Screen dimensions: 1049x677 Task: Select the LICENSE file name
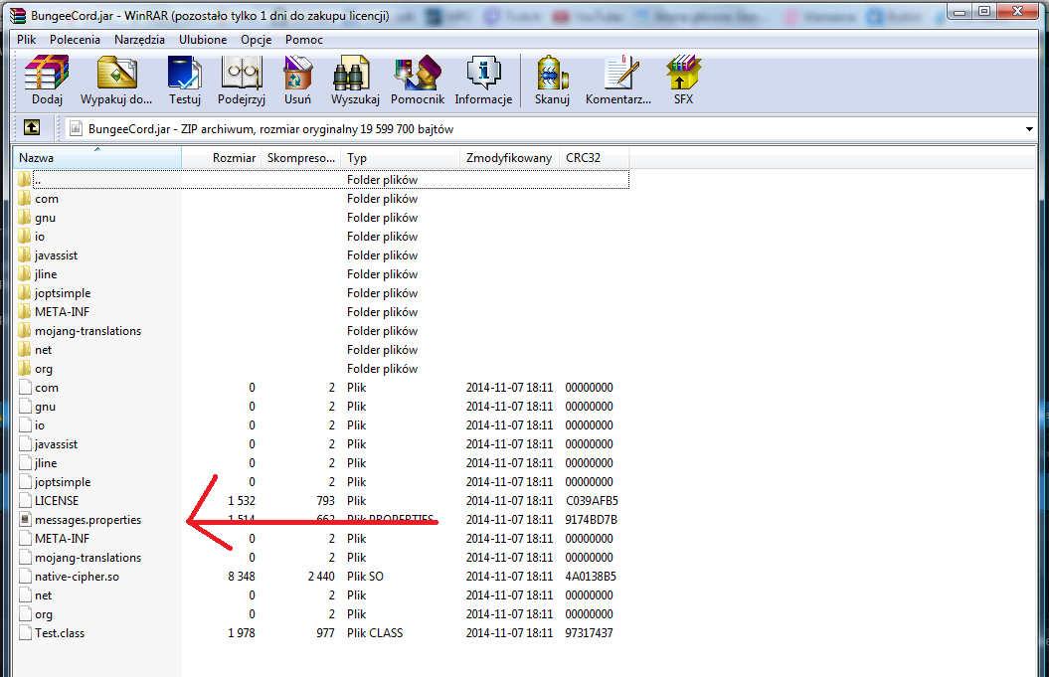coord(57,501)
